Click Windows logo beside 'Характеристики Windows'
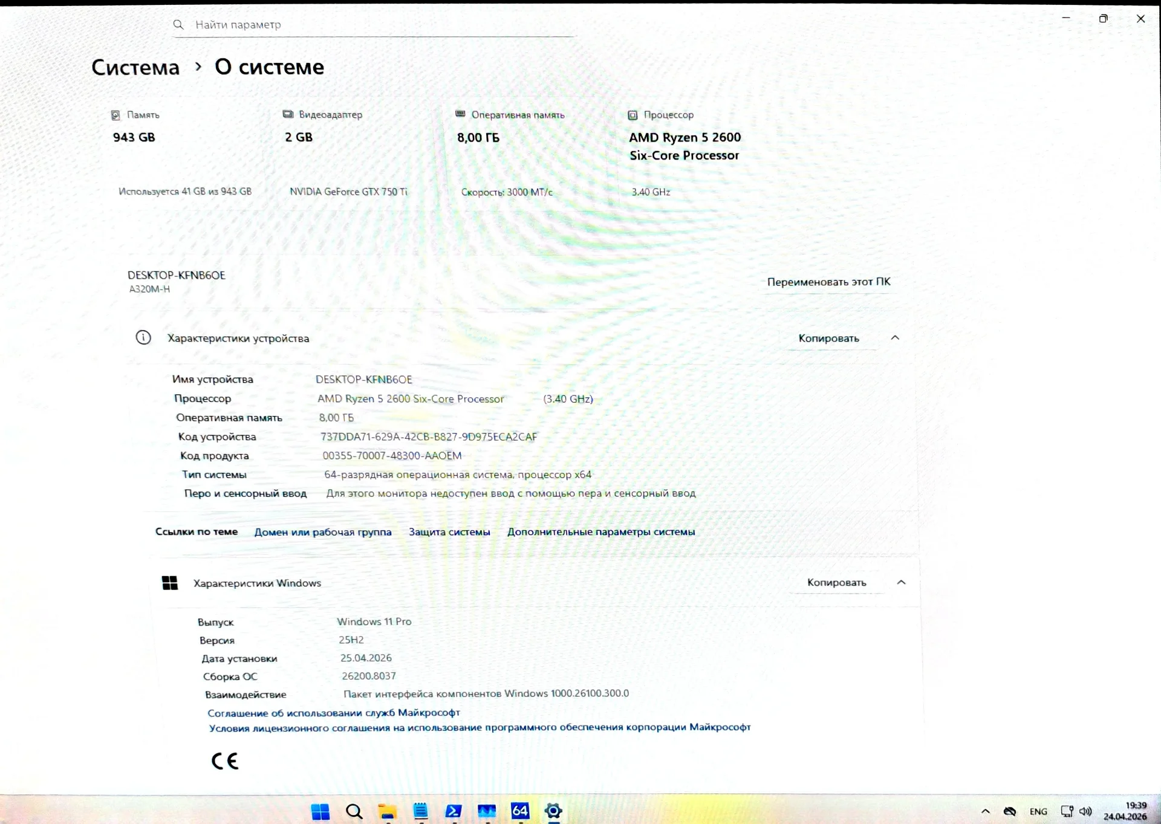Image resolution: width=1161 pixels, height=824 pixels. 170,583
